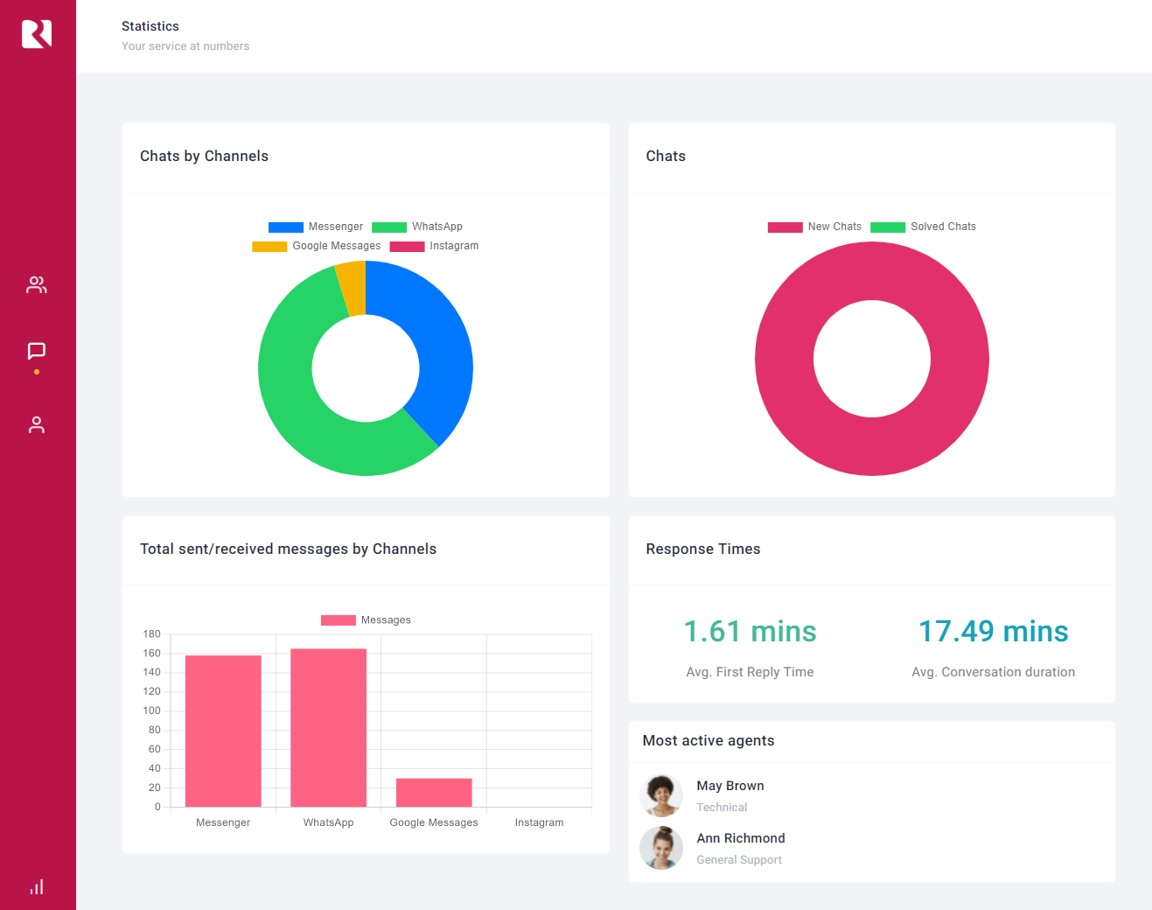Select agent name May Brown
Screen dimensions: 1152x910
coord(730,786)
